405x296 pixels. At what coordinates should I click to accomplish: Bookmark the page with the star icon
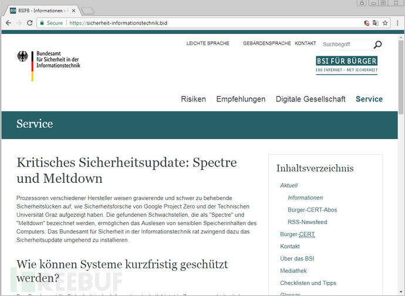(x=385, y=23)
